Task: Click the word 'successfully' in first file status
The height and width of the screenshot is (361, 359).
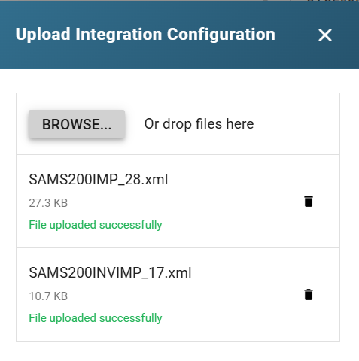Action: point(131,225)
